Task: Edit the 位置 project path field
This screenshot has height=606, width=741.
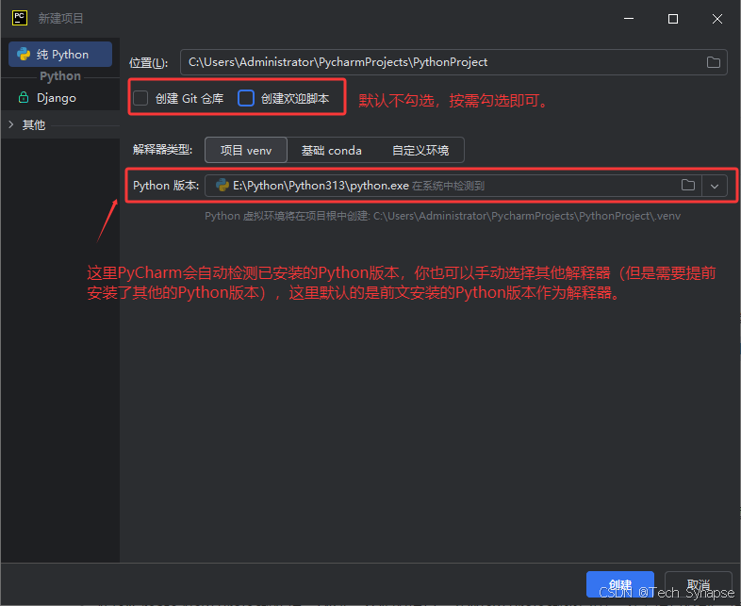Action: [x=453, y=62]
